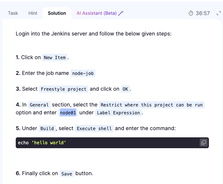The image size is (223, 184).
Task: Click the highlighted node01 code text
Action: (68, 113)
